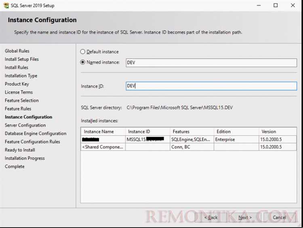Select Feature Configuration Rules step
The width and height of the screenshot is (303, 228).
(32, 142)
